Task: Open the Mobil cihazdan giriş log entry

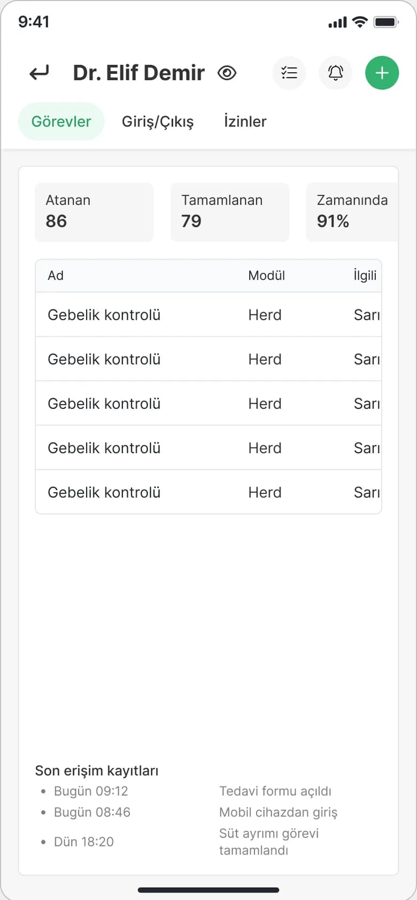Action: point(278,812)
